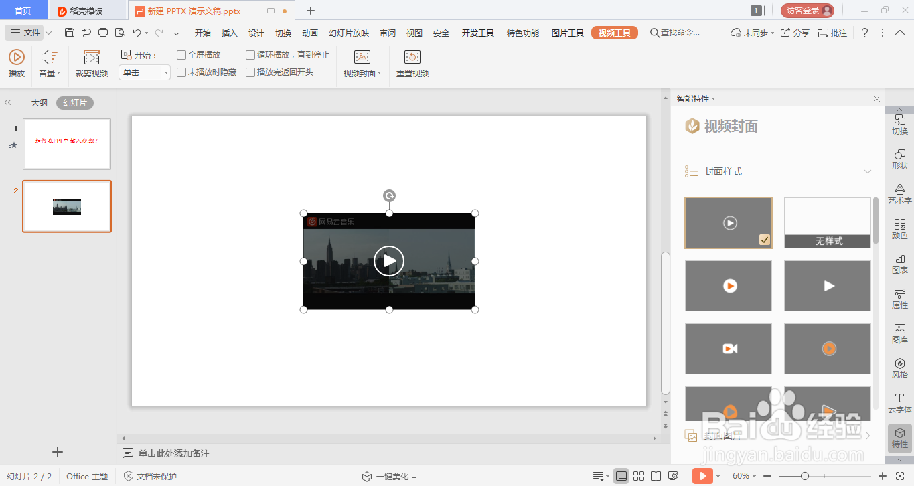This screenshot has height=486, width=914.
Task: Open the 插入 Insert ribbon tab
Action: (x=230, y=33)
